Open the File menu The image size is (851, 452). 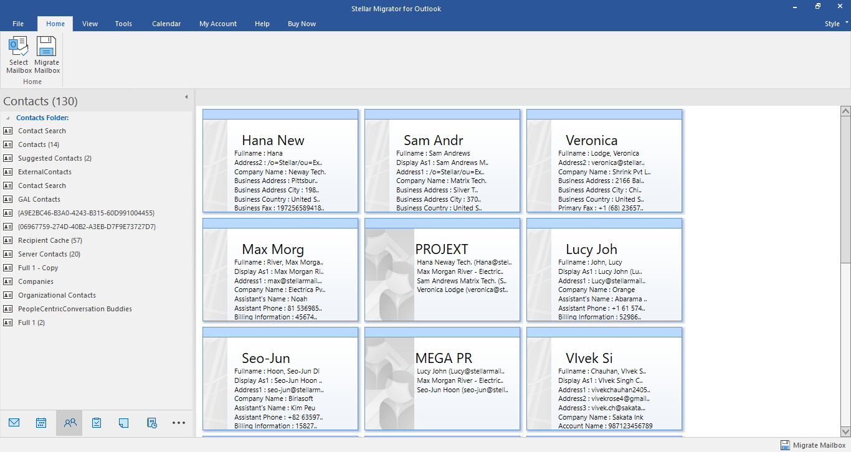coord(18,24)
